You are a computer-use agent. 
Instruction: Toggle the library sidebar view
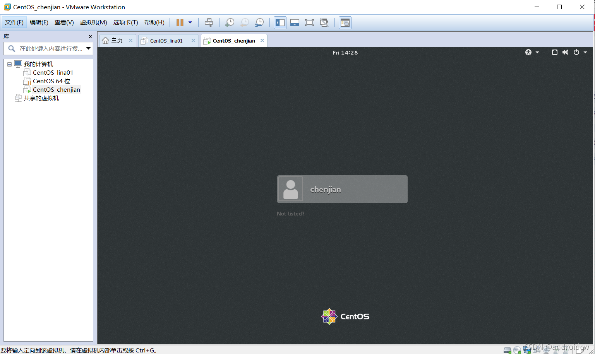280,22
